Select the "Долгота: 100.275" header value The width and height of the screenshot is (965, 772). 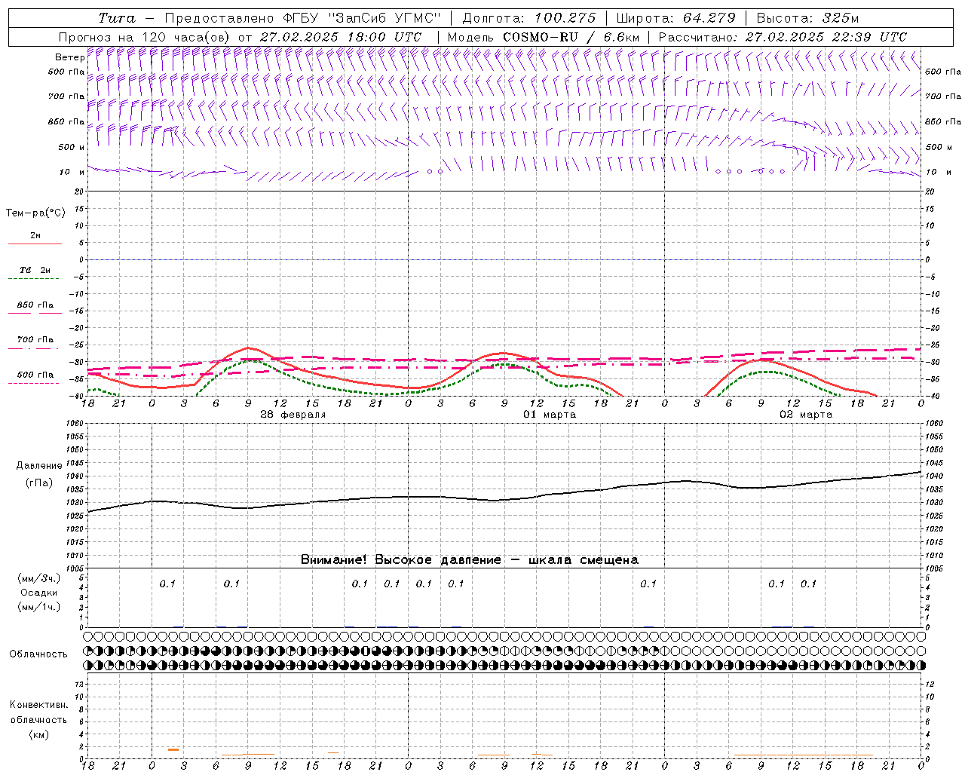point(528,18)
